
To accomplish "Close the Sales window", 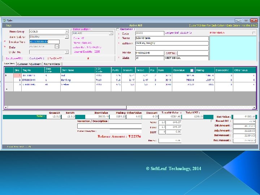I will coord(254,20).
